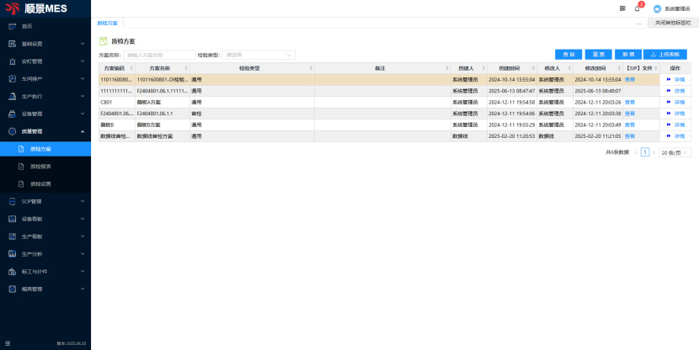Viewport: 699px width, 350px height.
Task: Open the 检验类型 dropdown
Action: pos(258,55)
